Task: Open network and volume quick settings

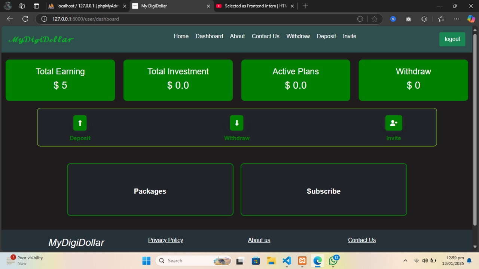Action: pos(425,261)
